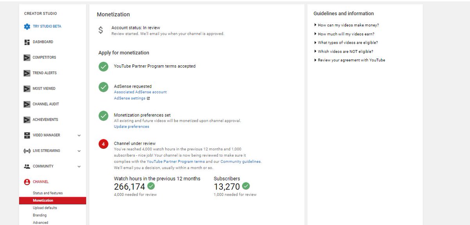This screenshot has height=225, width=470.
Task: Expand the Community chevron
Action: click(x=79, y=167)
